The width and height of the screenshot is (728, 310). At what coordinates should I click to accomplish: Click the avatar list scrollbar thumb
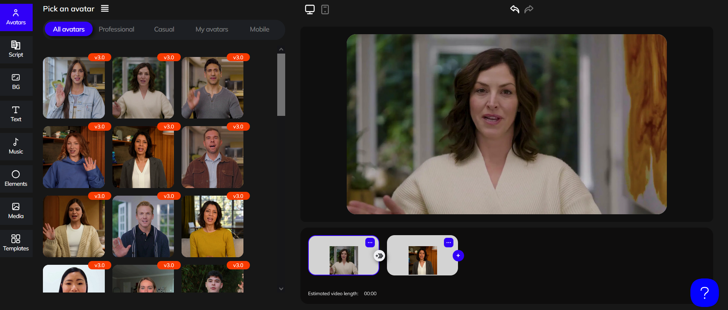281,84
